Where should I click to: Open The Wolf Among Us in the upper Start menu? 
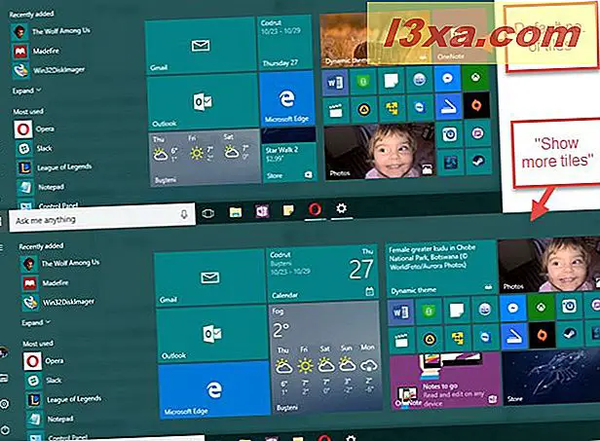tap(51, 31)
